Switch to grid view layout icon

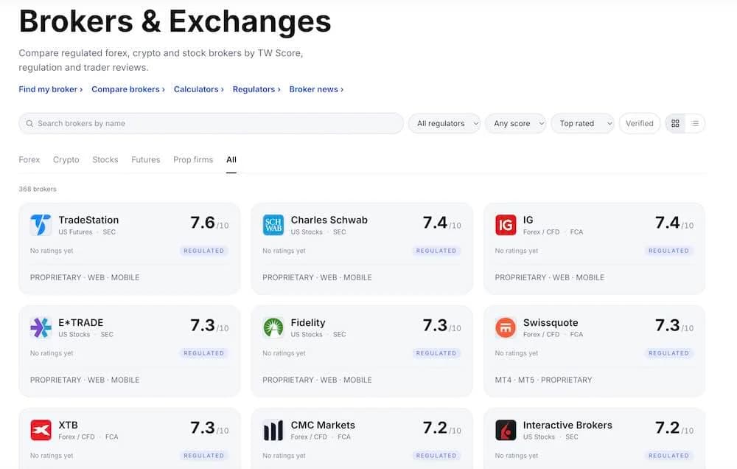[x=675, y=123]
